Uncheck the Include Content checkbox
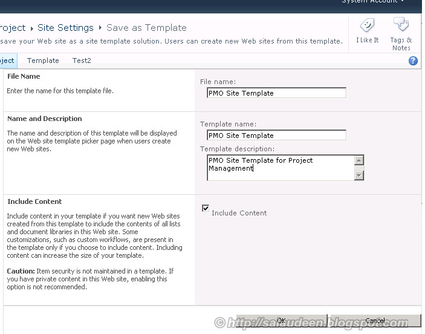 point(206,208)
